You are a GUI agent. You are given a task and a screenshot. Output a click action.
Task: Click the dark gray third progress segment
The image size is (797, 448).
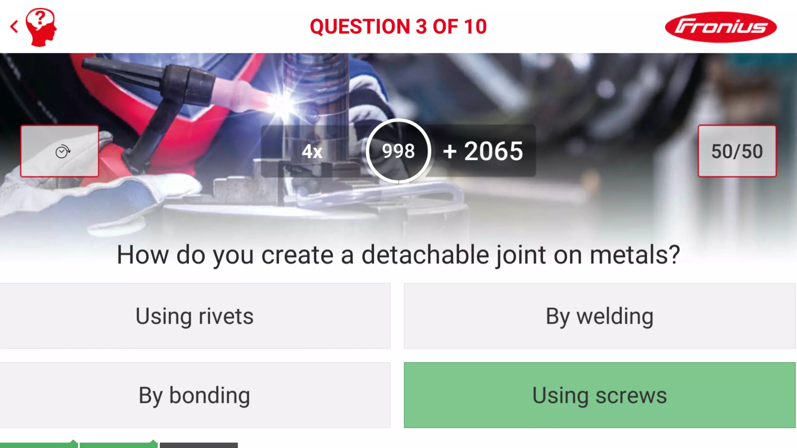199,445
